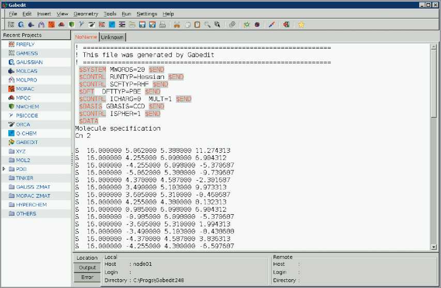Click the Cut scissors icon
This screenshot has width=441, height=288.
[x=177, y=25]
